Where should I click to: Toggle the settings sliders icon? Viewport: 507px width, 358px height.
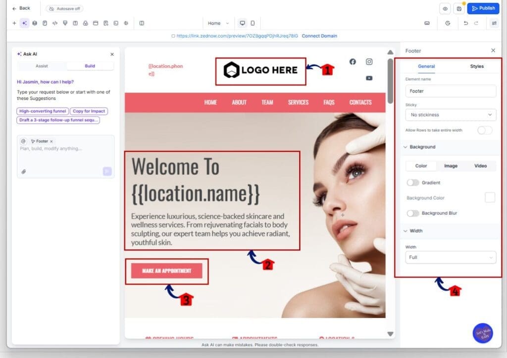(494, 23)
